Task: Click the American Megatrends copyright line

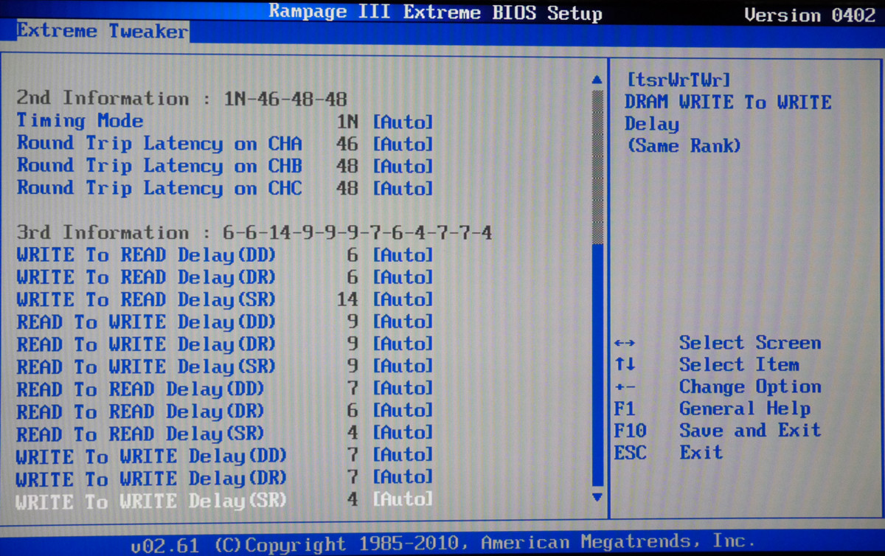Action: tap(442, 545)
